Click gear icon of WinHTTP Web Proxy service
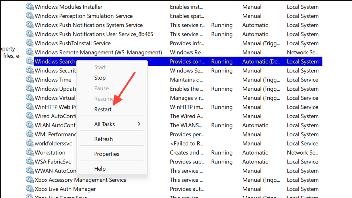The width and height of the screenshot is (352, 198). tap(30, 107)
